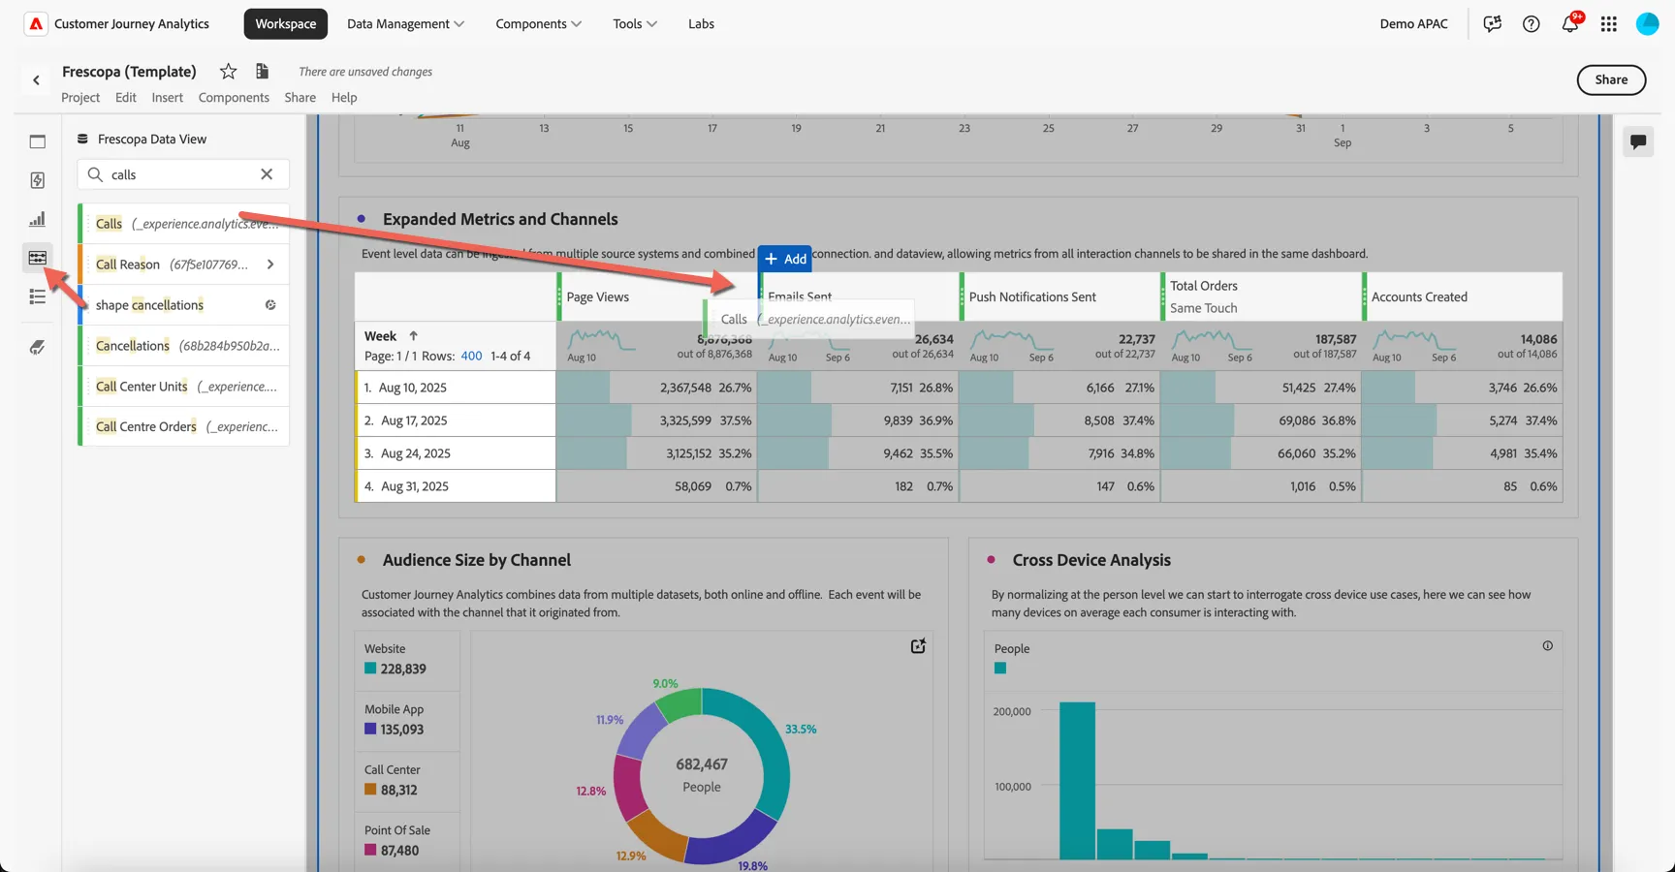This screenshot has width=1675, height=872.
Task: Click the Mobile App purple legend swatch
Action: [x=370, y=730]
